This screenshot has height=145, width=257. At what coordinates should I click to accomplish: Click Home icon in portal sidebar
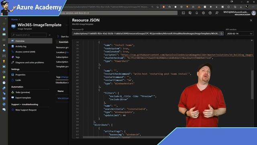(x=4, y=29)
